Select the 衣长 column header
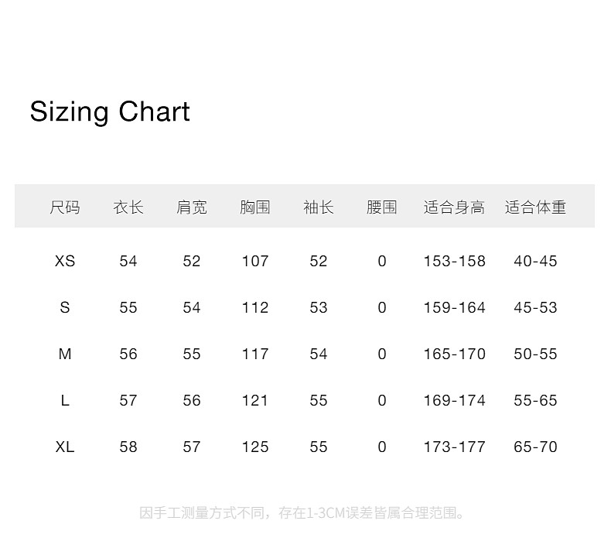This screenshot has width=611, height=548. [x=128, y=207]
